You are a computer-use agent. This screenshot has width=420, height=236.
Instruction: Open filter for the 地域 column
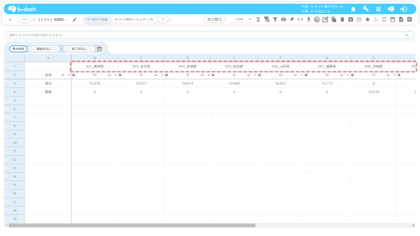69,75
